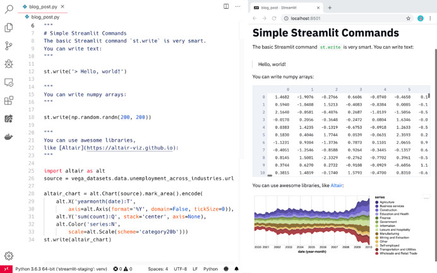Bookmark this page with the star
This screenshot has width=437, height=273.
(x=409, y=18)
